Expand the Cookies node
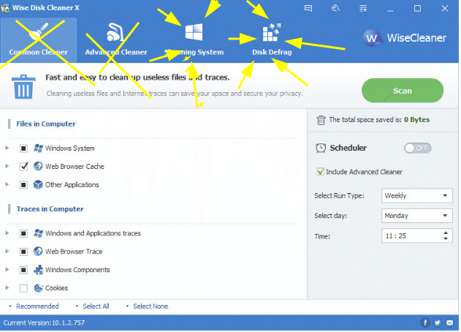Image resolution: width=461 pixels, height=332 pixels. [7, 289]
